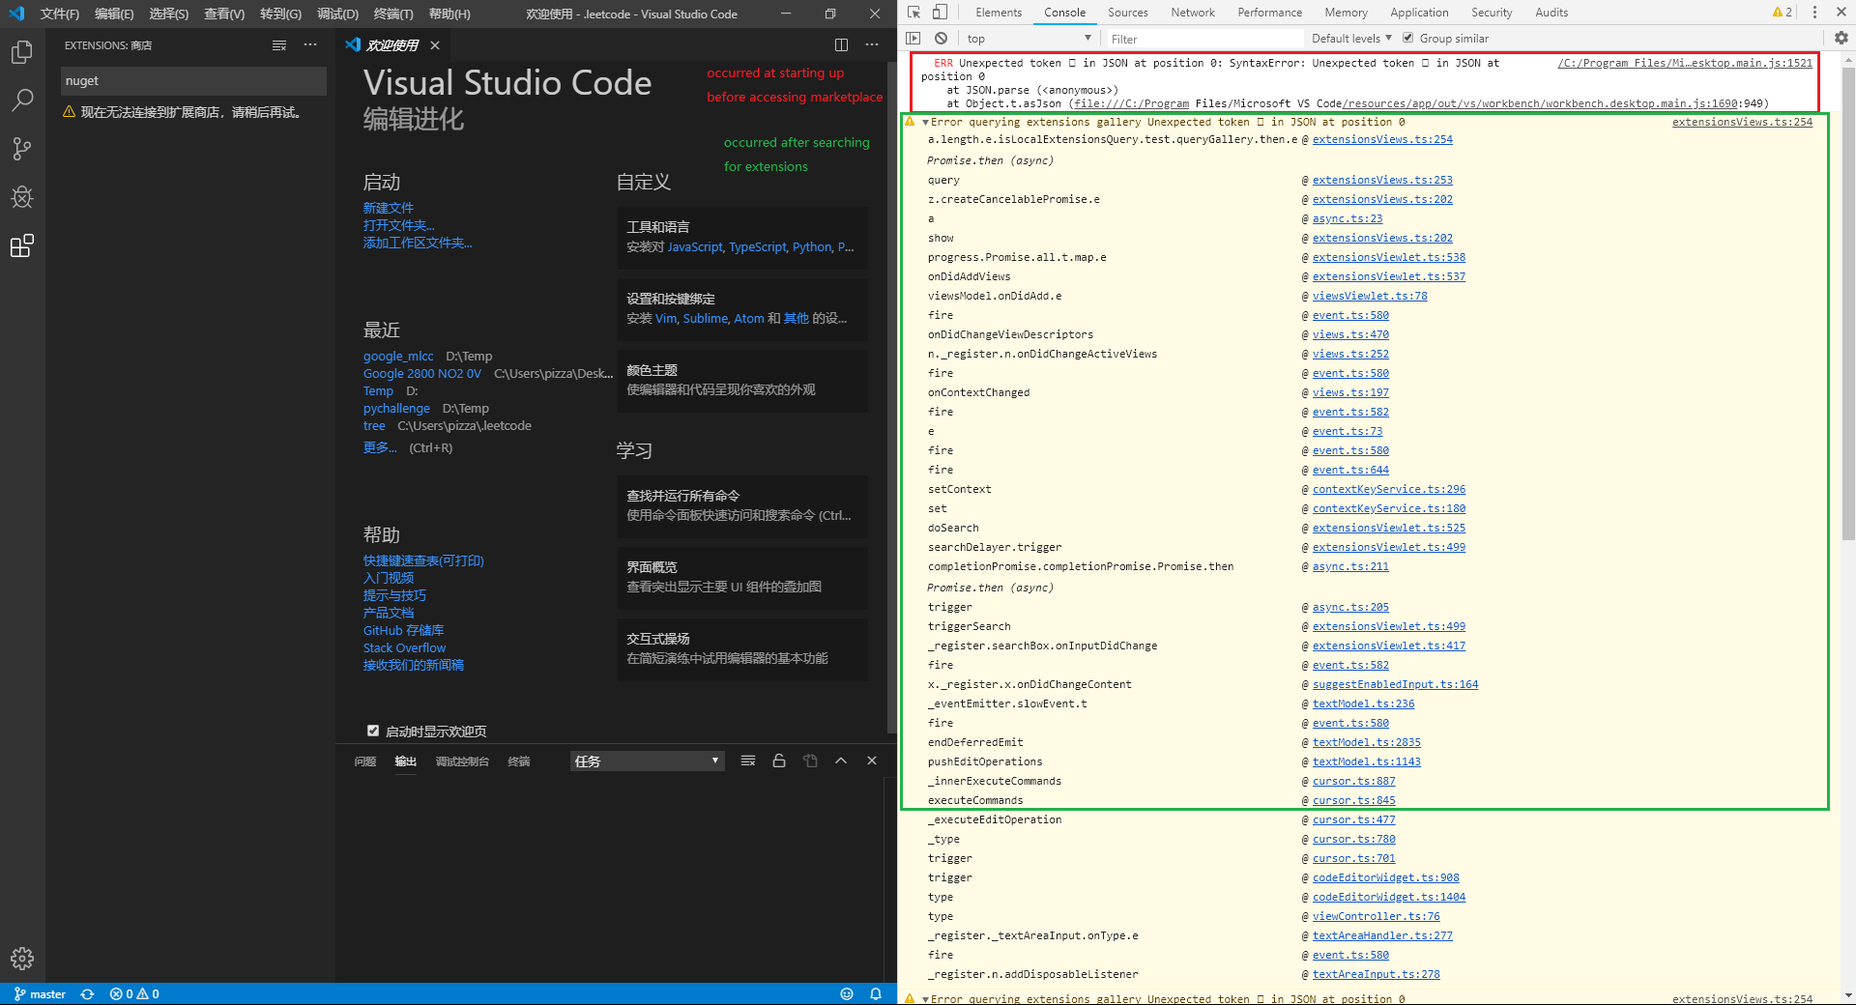Screen dimensions: 1856x1005
Task: Switch to the DevTools Sources tab
Action: pyautogui.click(x=1128, y=13)
